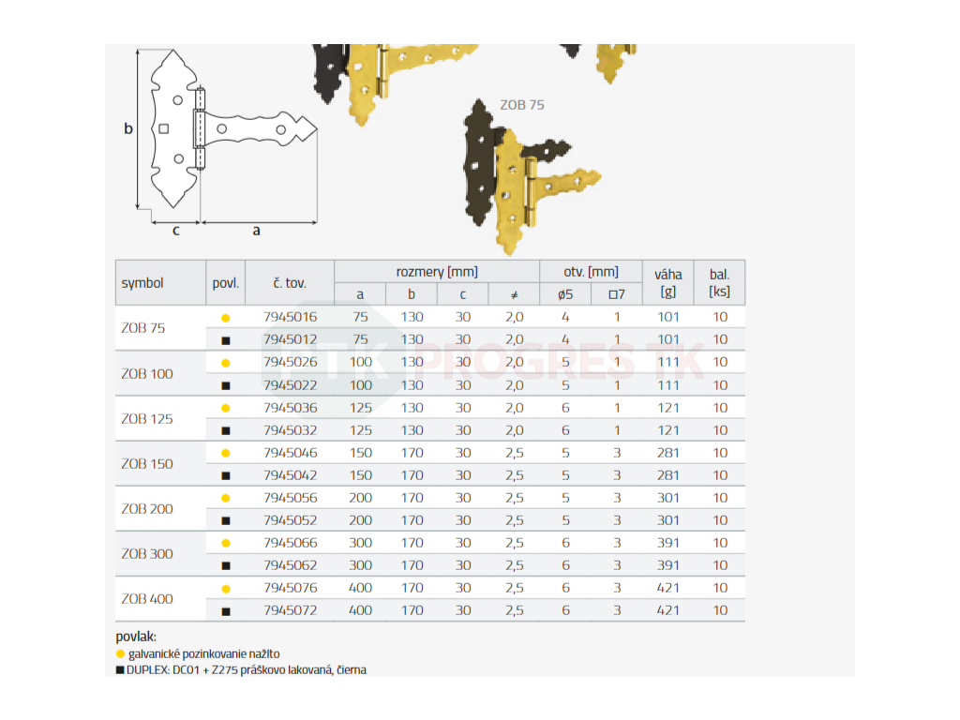
Task: Select article number 7945046
Action: click(291, 453)
